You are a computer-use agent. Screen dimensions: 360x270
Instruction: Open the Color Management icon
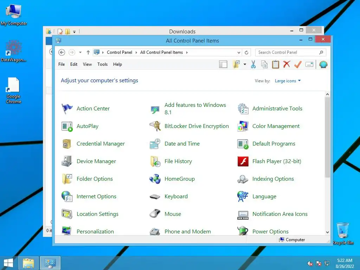243,126
